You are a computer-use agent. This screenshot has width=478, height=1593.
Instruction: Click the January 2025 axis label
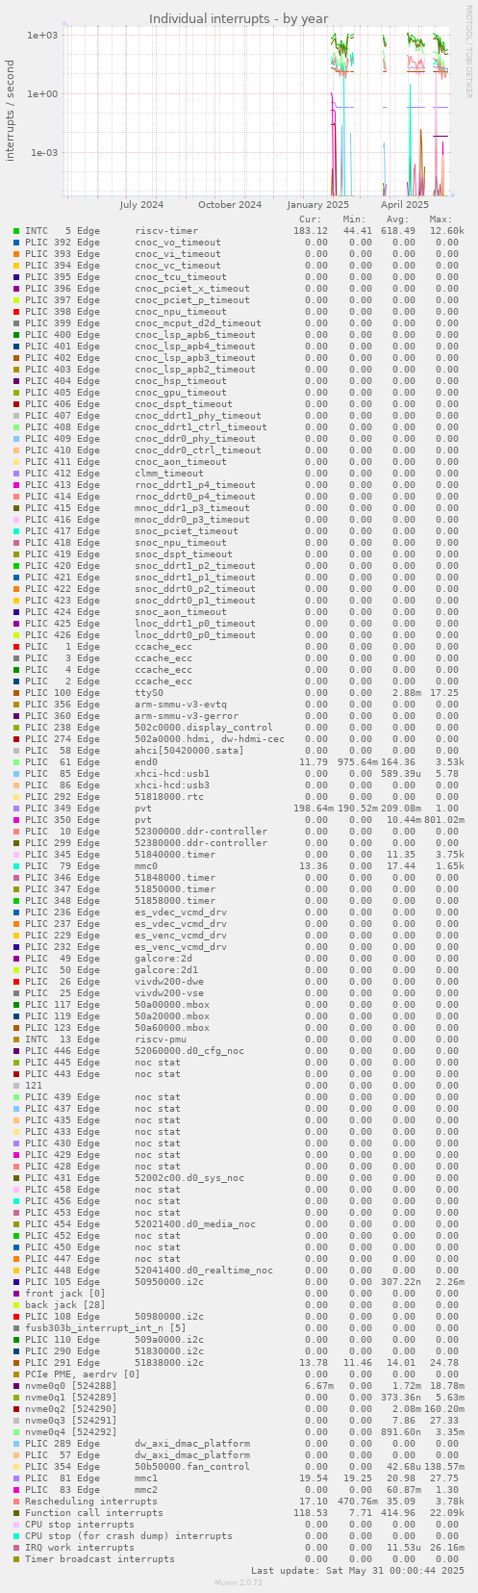318,205
